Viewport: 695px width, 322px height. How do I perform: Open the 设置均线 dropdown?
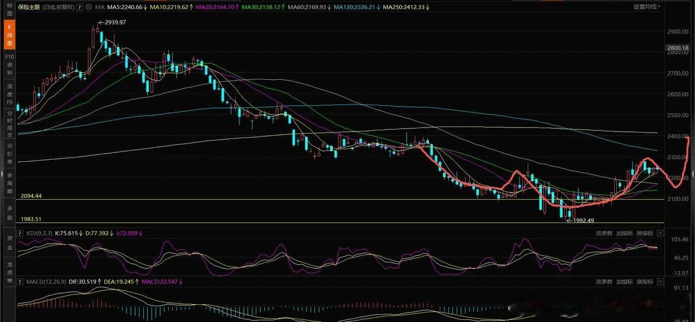click(x=647, y=7)
